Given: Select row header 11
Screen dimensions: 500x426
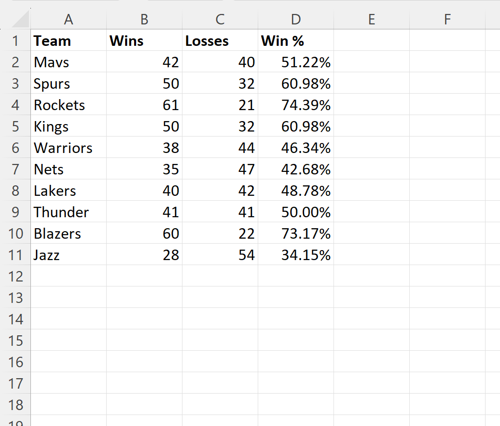Looking at the screenshot, I should point(16,255).
